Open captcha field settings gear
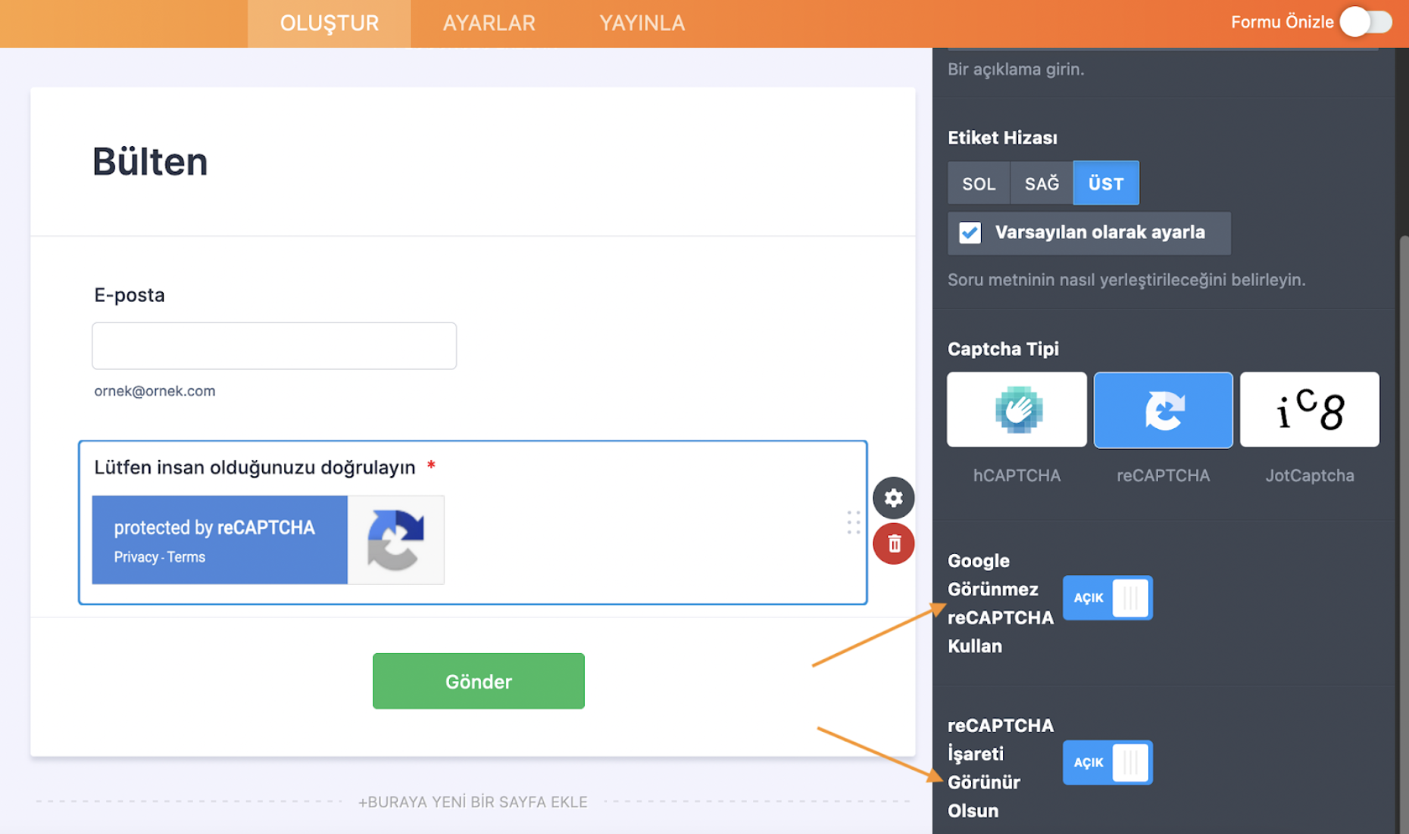Viewport: 1409px width, 834px height. coord(893,498)
